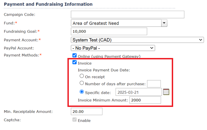Select the On receipt radio option

coord(82,76)
